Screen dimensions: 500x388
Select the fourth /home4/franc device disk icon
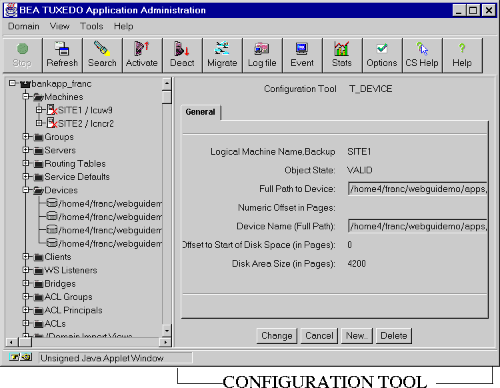point(51,243)
